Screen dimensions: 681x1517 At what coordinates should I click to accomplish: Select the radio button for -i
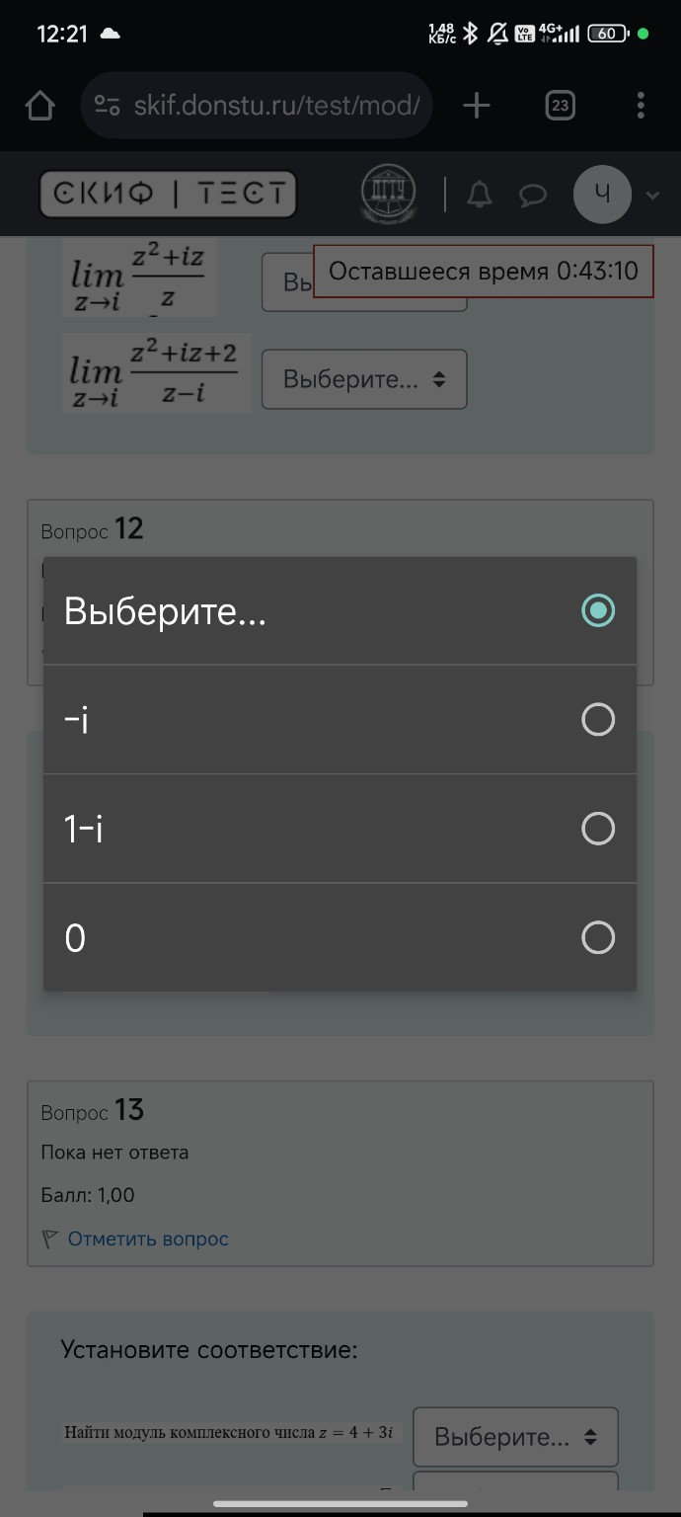598,720
